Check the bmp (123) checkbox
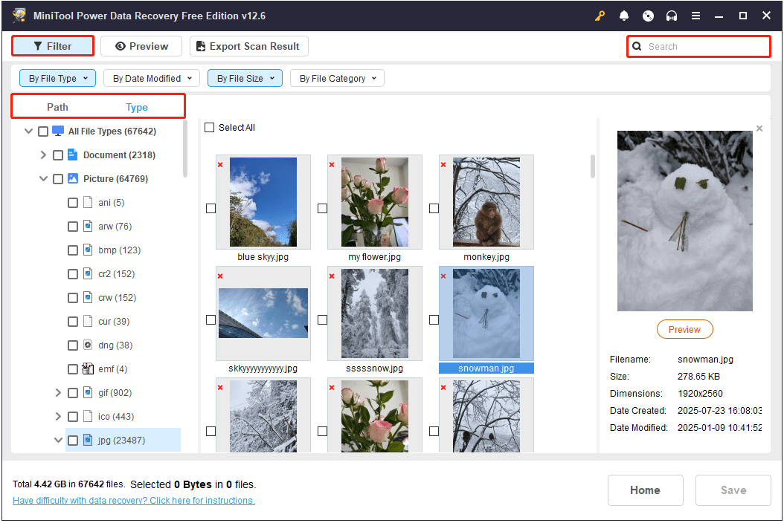Image resolution: width=784 pixels, height=523 pixels. [x=72, y=250]
